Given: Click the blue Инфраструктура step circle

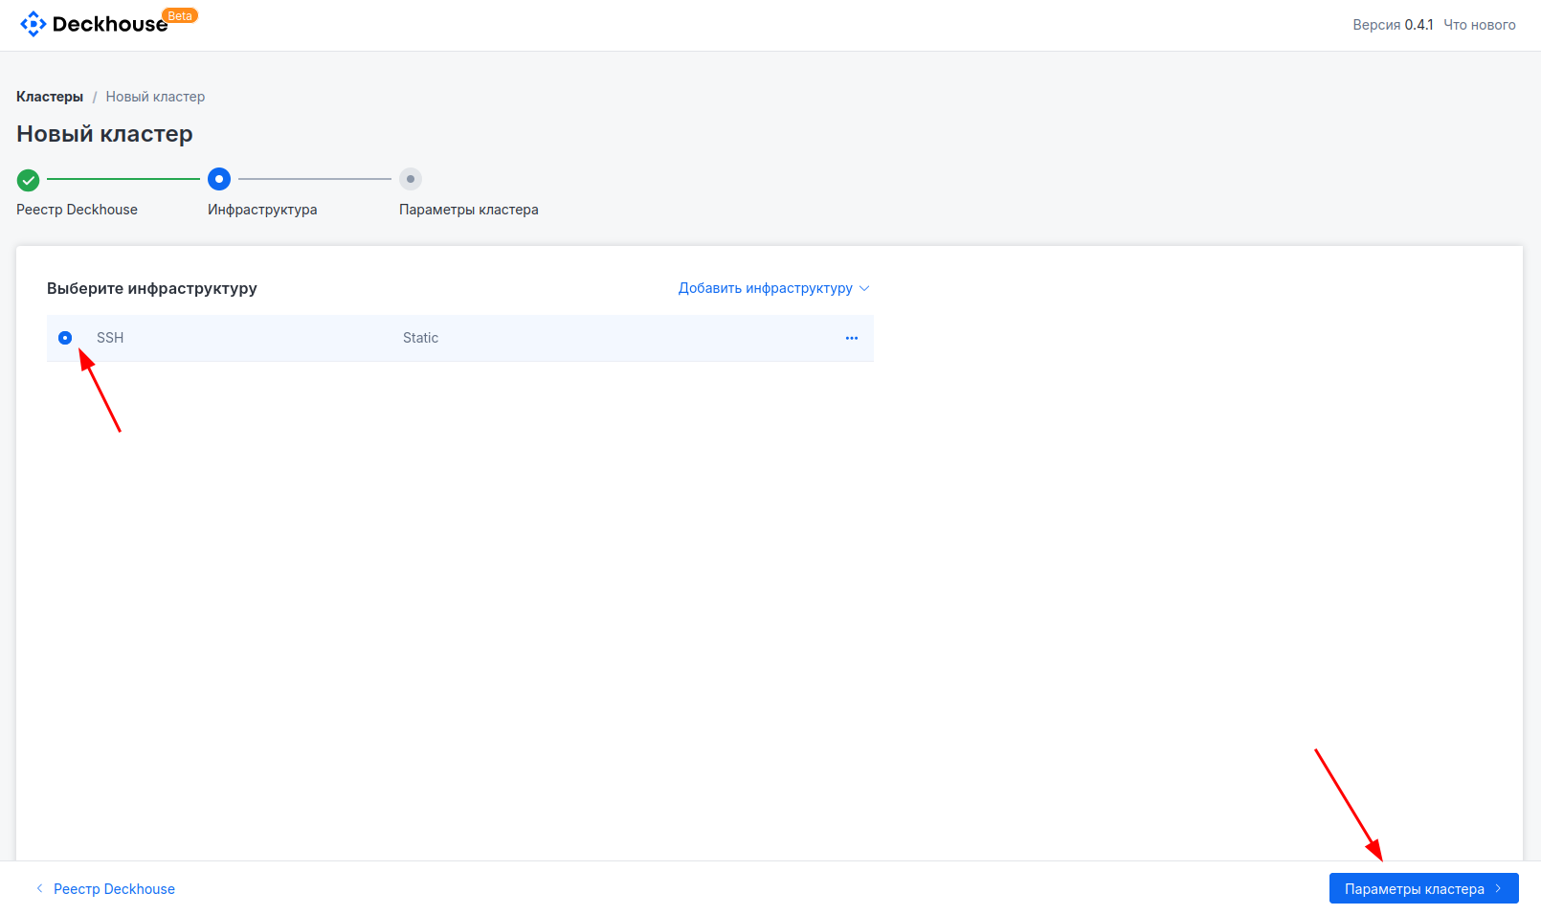Looking at the screenshot, I should (219, 179).
